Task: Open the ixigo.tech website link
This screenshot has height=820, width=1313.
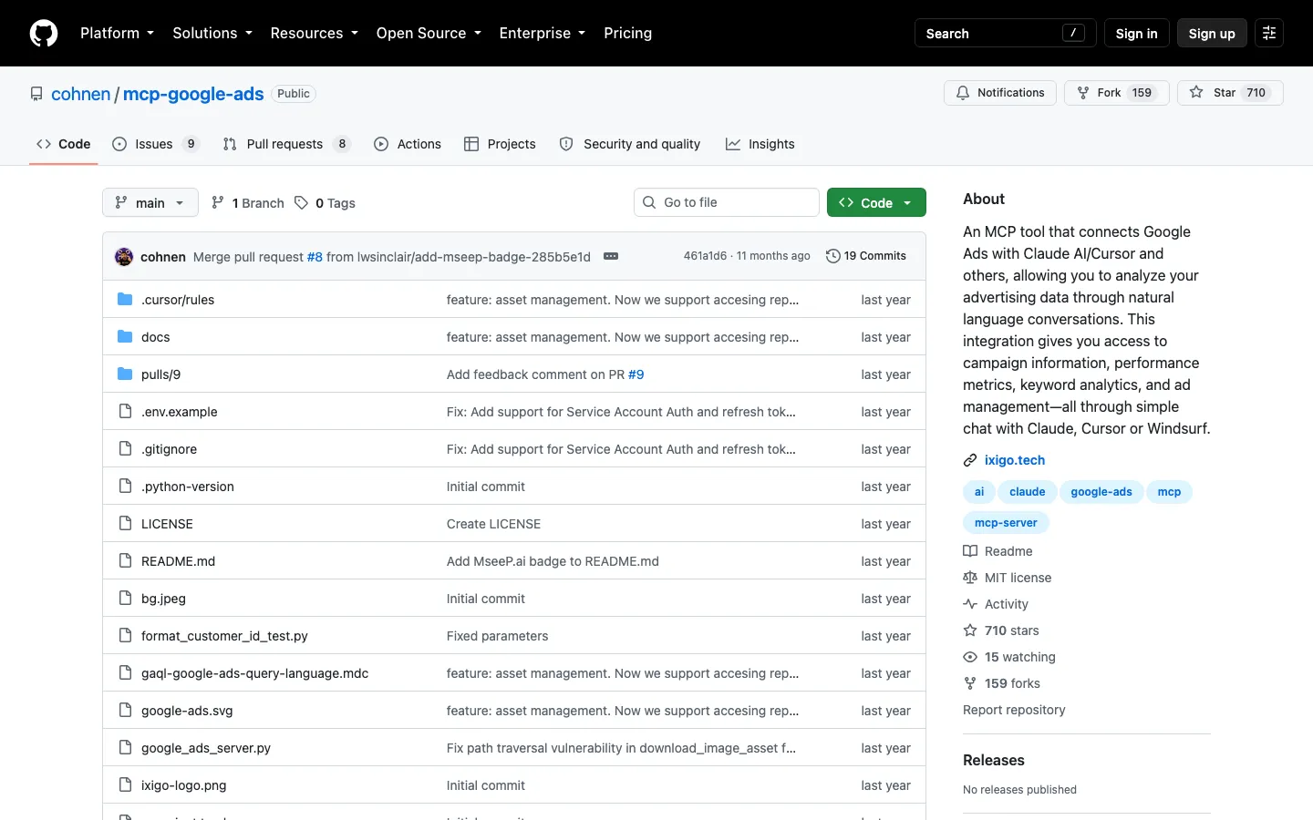Action: coord(1015,460)
